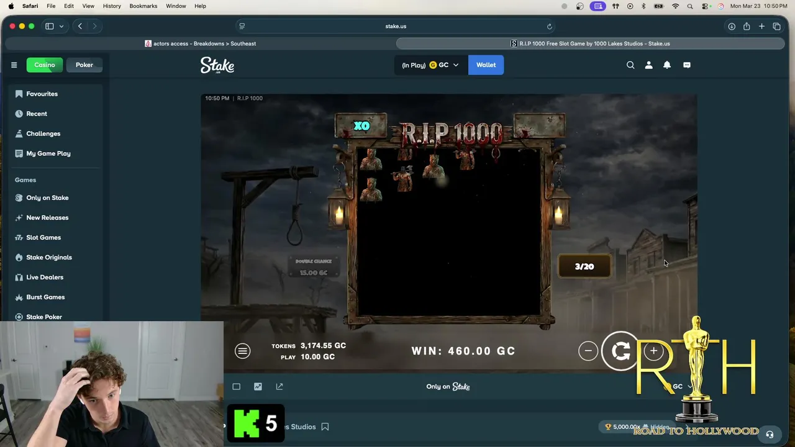Viewport: 795px width, 447px height.
Task: Spin the reels button
Action: pos(620,351)
